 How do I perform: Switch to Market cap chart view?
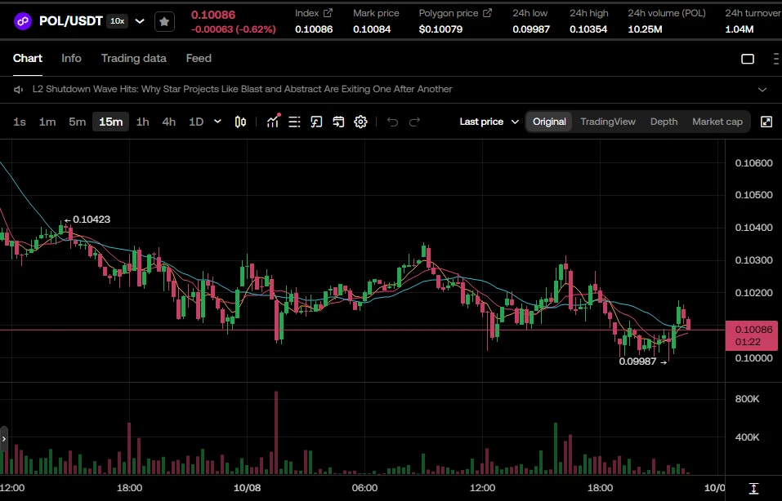pyautogui.click(x=717, y=122)
